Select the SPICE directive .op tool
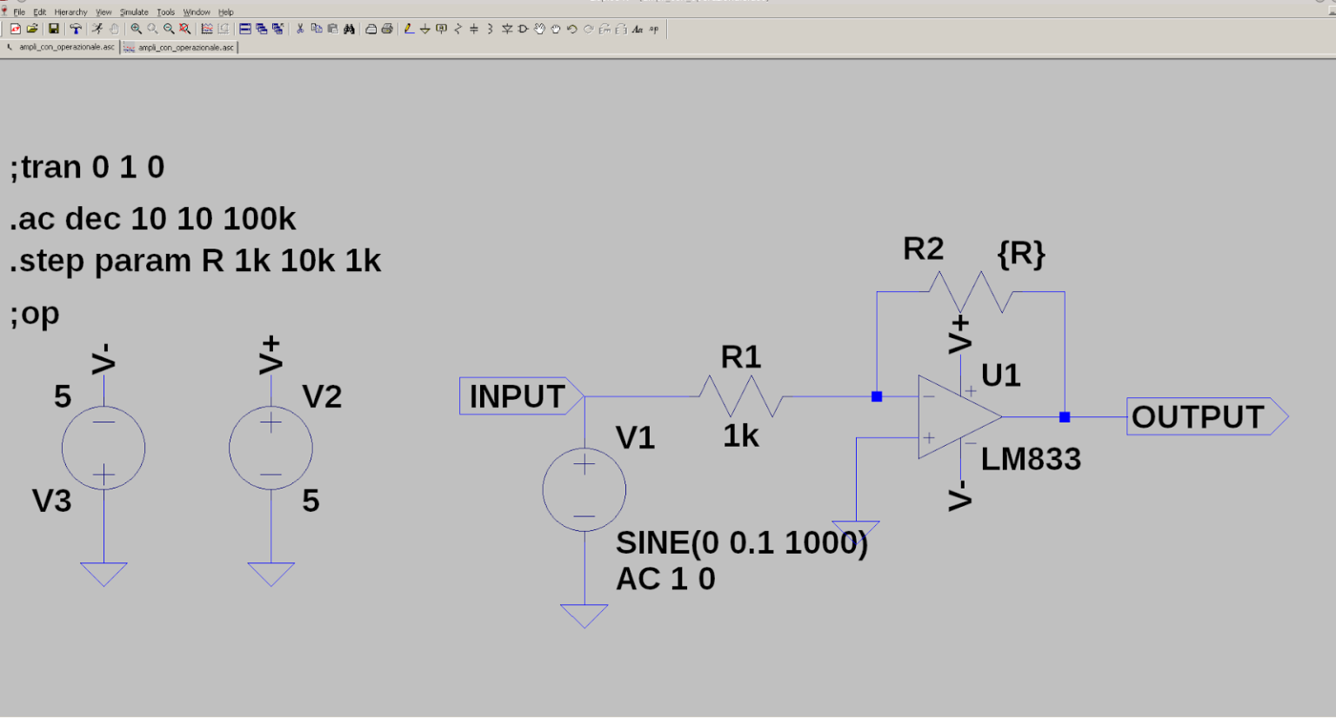The height and width of the screenshot is (718, 1336). tap(653, 29)
